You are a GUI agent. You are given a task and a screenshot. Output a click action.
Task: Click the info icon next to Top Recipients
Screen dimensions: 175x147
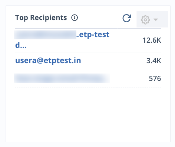pos(75,18)
